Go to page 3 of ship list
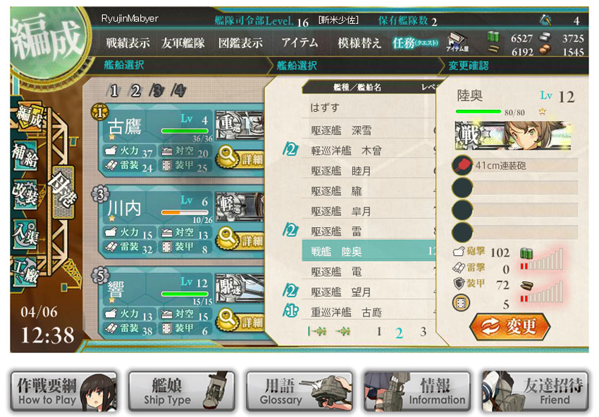This screenshot has height=417, width=599. 423,331
